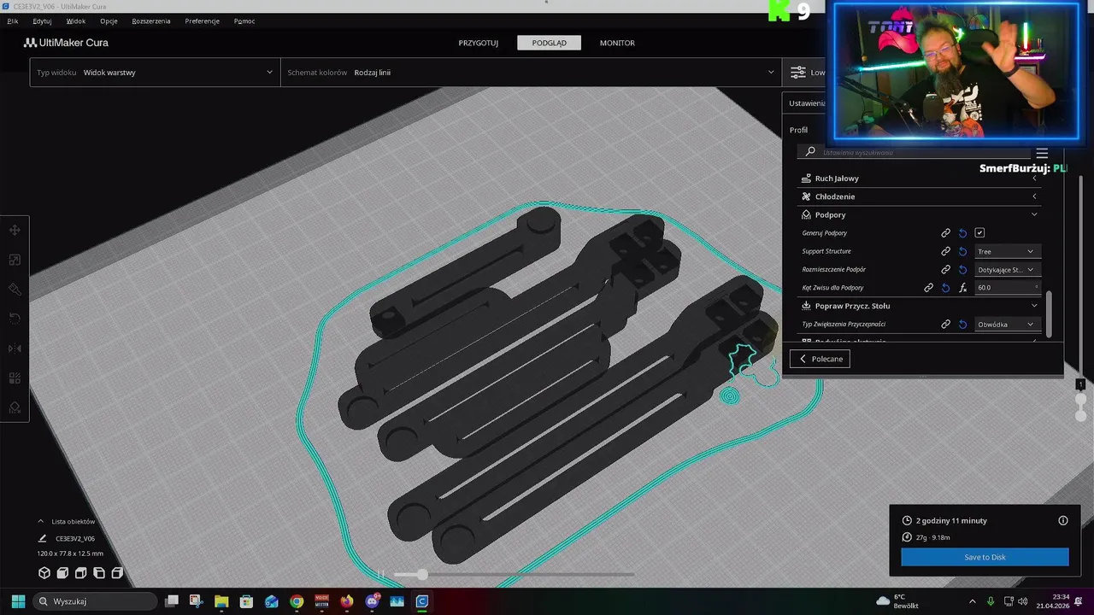
Task: Open the Plik menu
Action: [13, 20]
